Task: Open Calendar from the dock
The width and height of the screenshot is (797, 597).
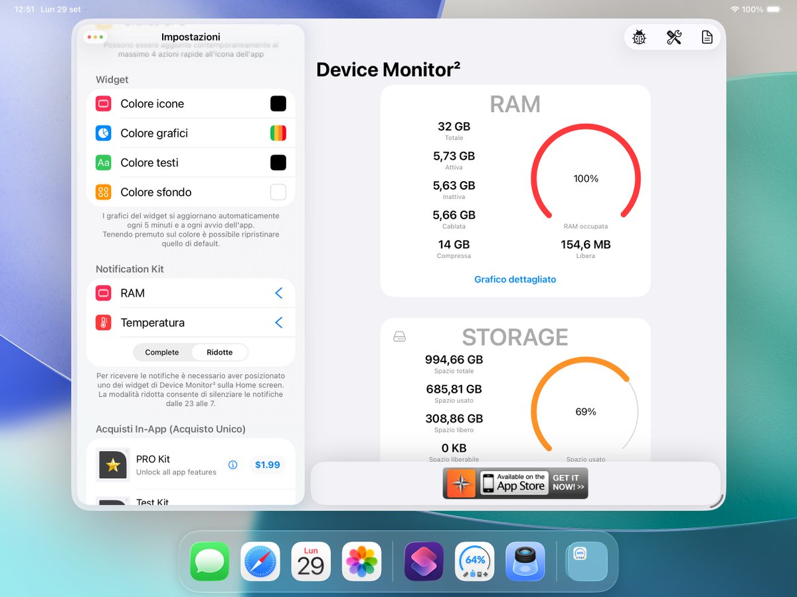Action: coord(311,562)
